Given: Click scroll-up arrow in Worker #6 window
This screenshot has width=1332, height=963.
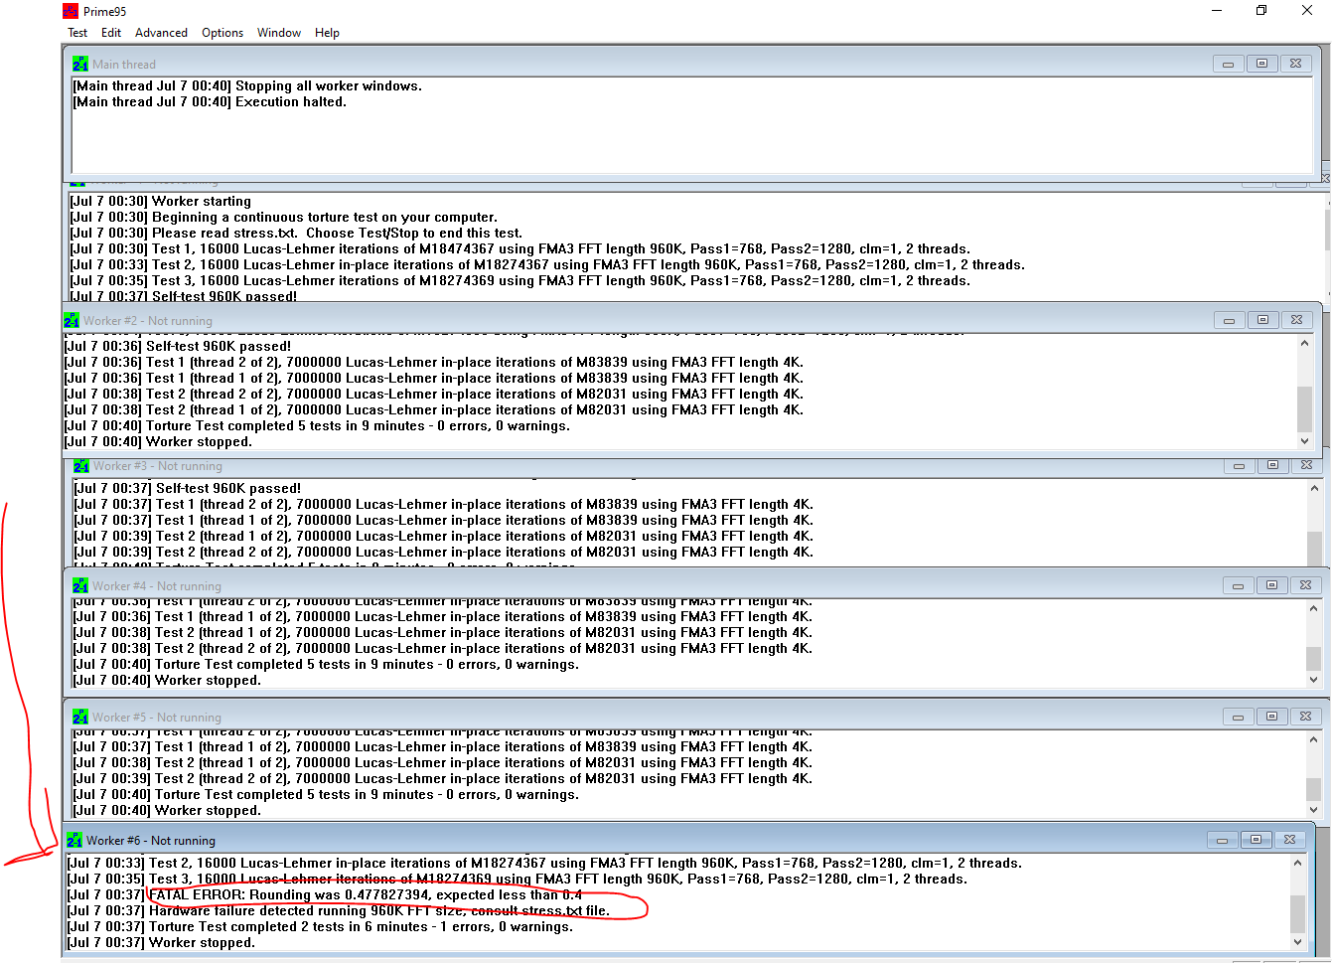Looking at the screenshot, I should click(x=1297, y=863).
